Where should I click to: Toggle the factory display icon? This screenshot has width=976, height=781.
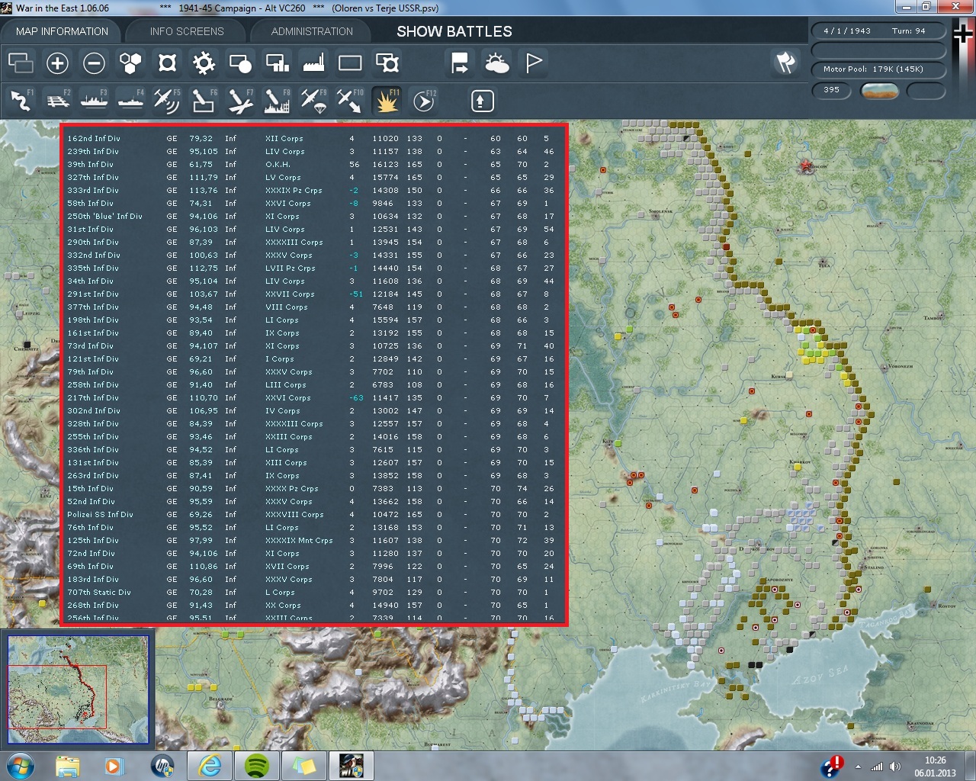(x=313, y=63)
